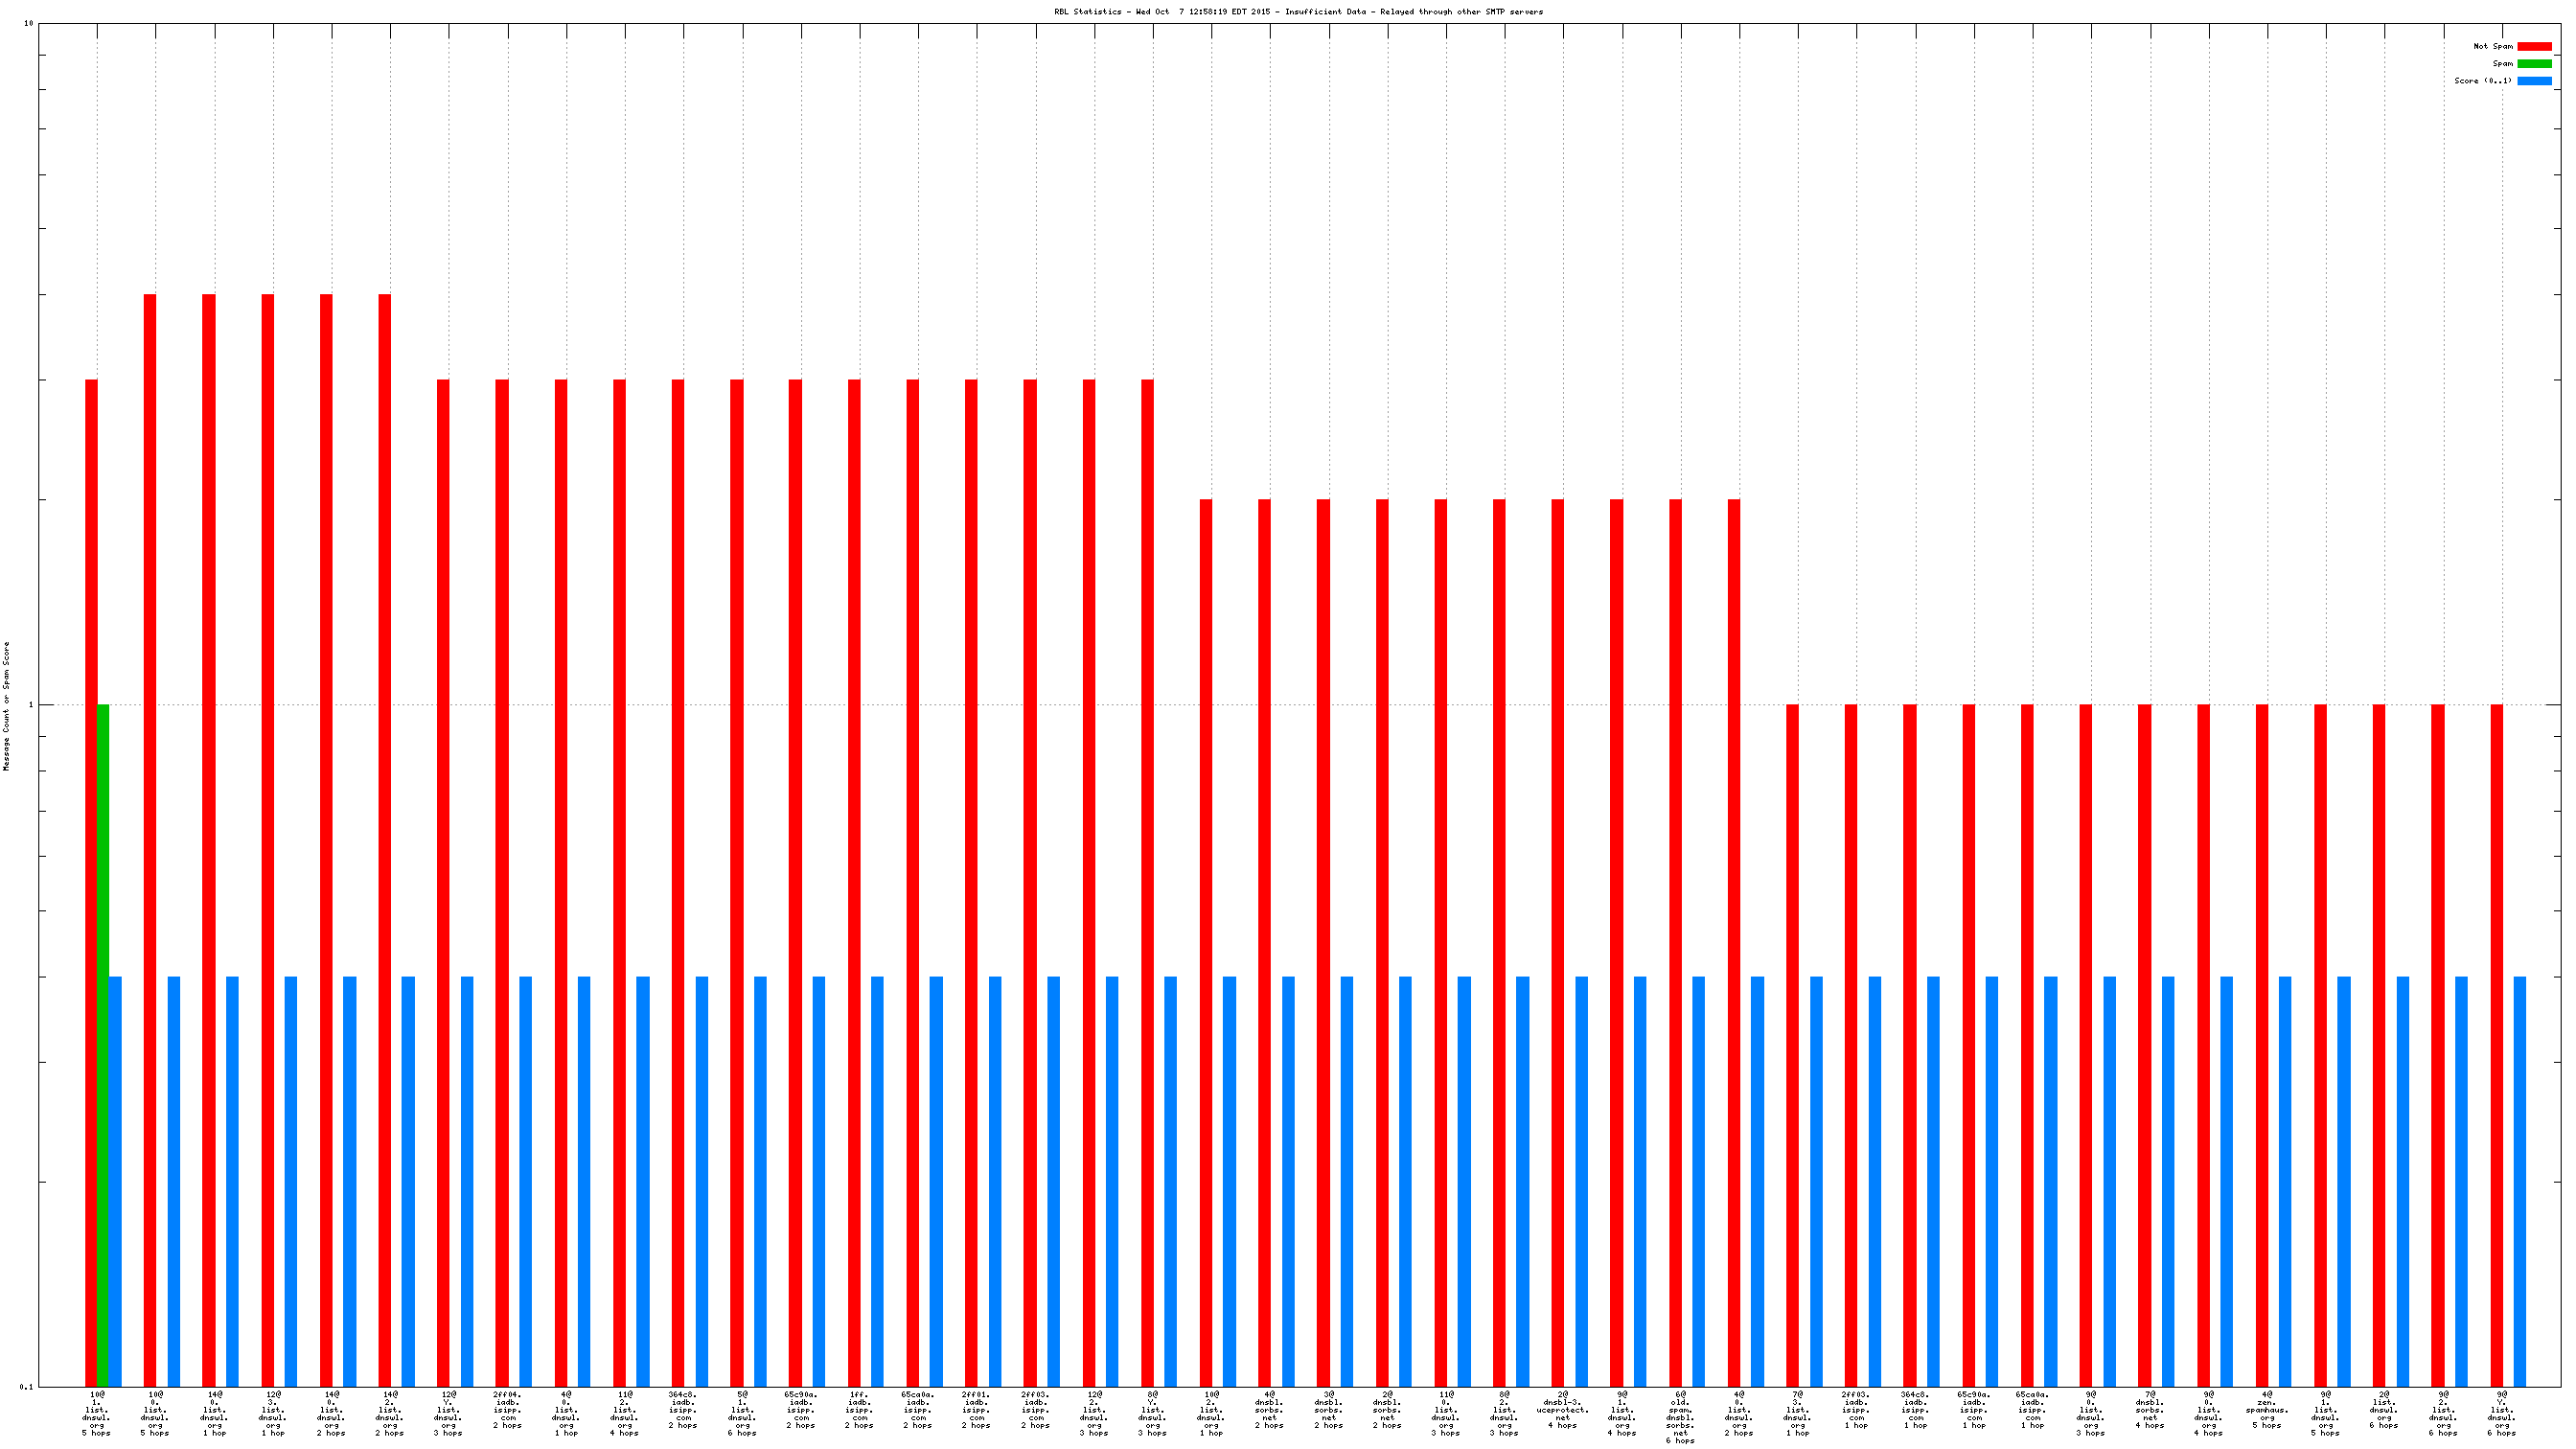Click the zen.spamhaus.org 5 hops label
The width and height of the screenshot is (2576, 1449).
tap(2267, 1410)
